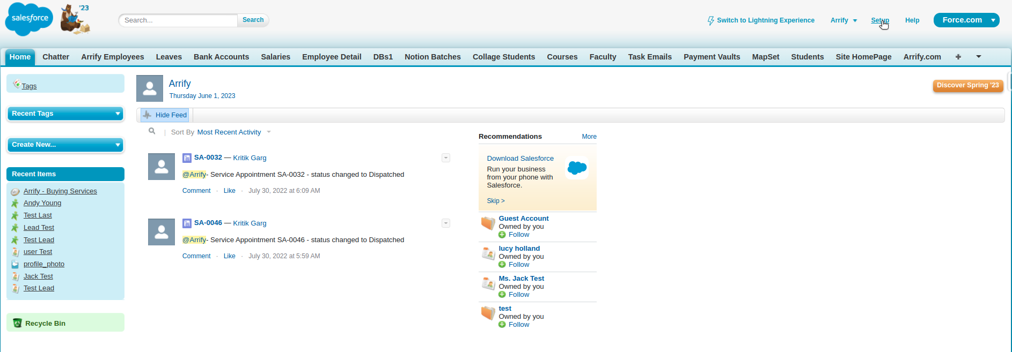The height and width of the screenshot is (352, 1012).
Task: Click Switch to Lightning Experience link
Action: 765,20
